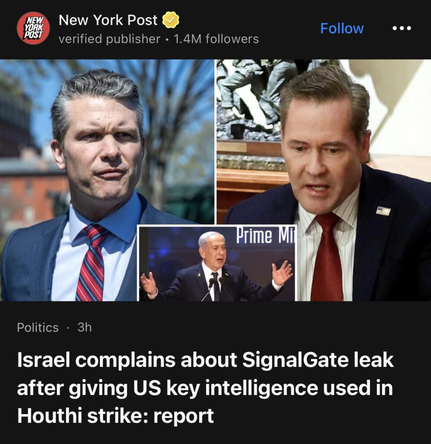The width and height of the screenshot is (431, 444).
Task: Open the New York Post publisher name
Action: pos(108,20)
